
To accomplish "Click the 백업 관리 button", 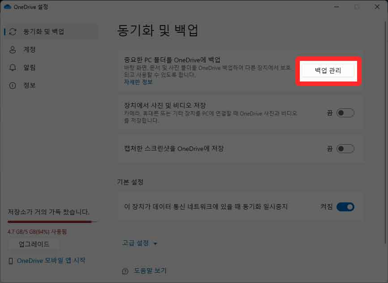I will click(x=328, y=71).
